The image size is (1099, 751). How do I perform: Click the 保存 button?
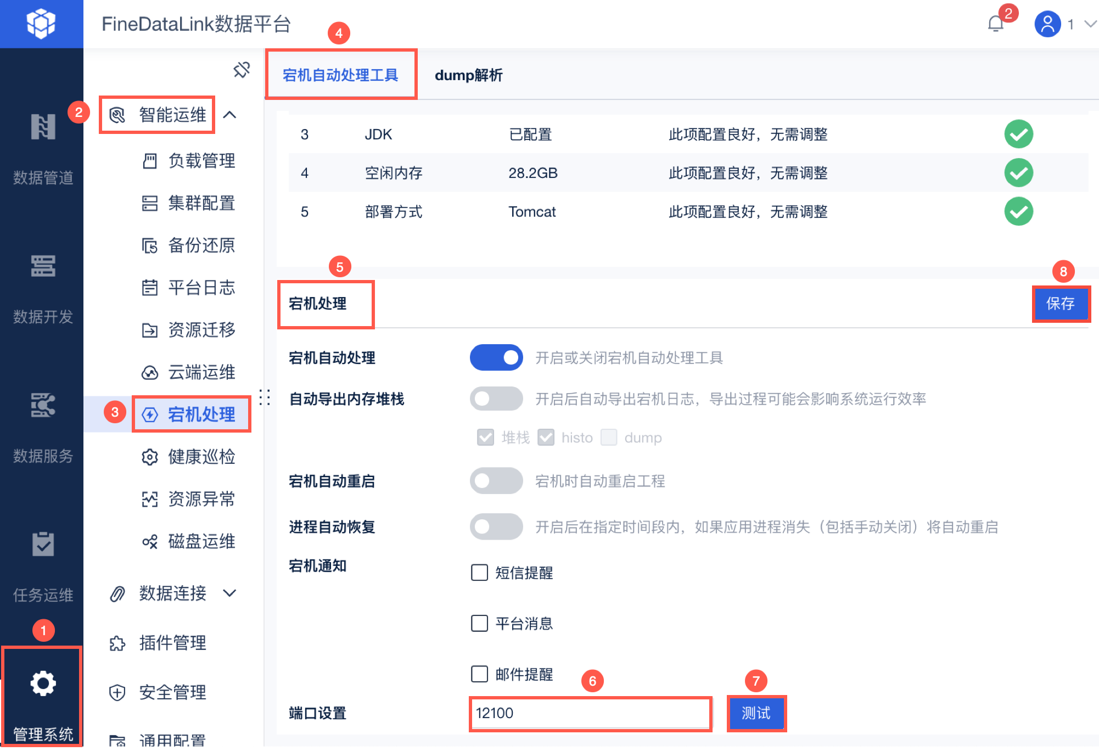coord(1060,304)
